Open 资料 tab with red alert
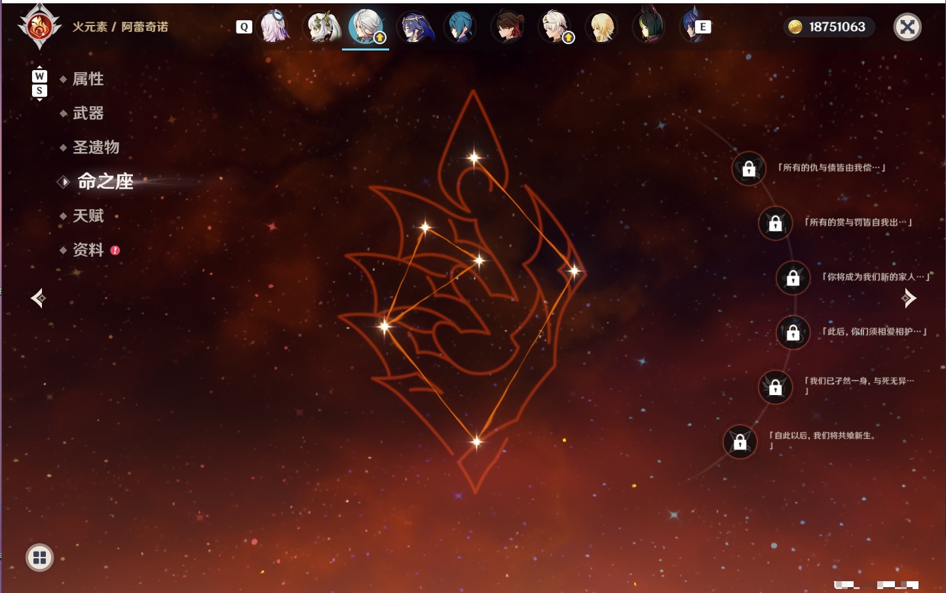 pos(90,250)
